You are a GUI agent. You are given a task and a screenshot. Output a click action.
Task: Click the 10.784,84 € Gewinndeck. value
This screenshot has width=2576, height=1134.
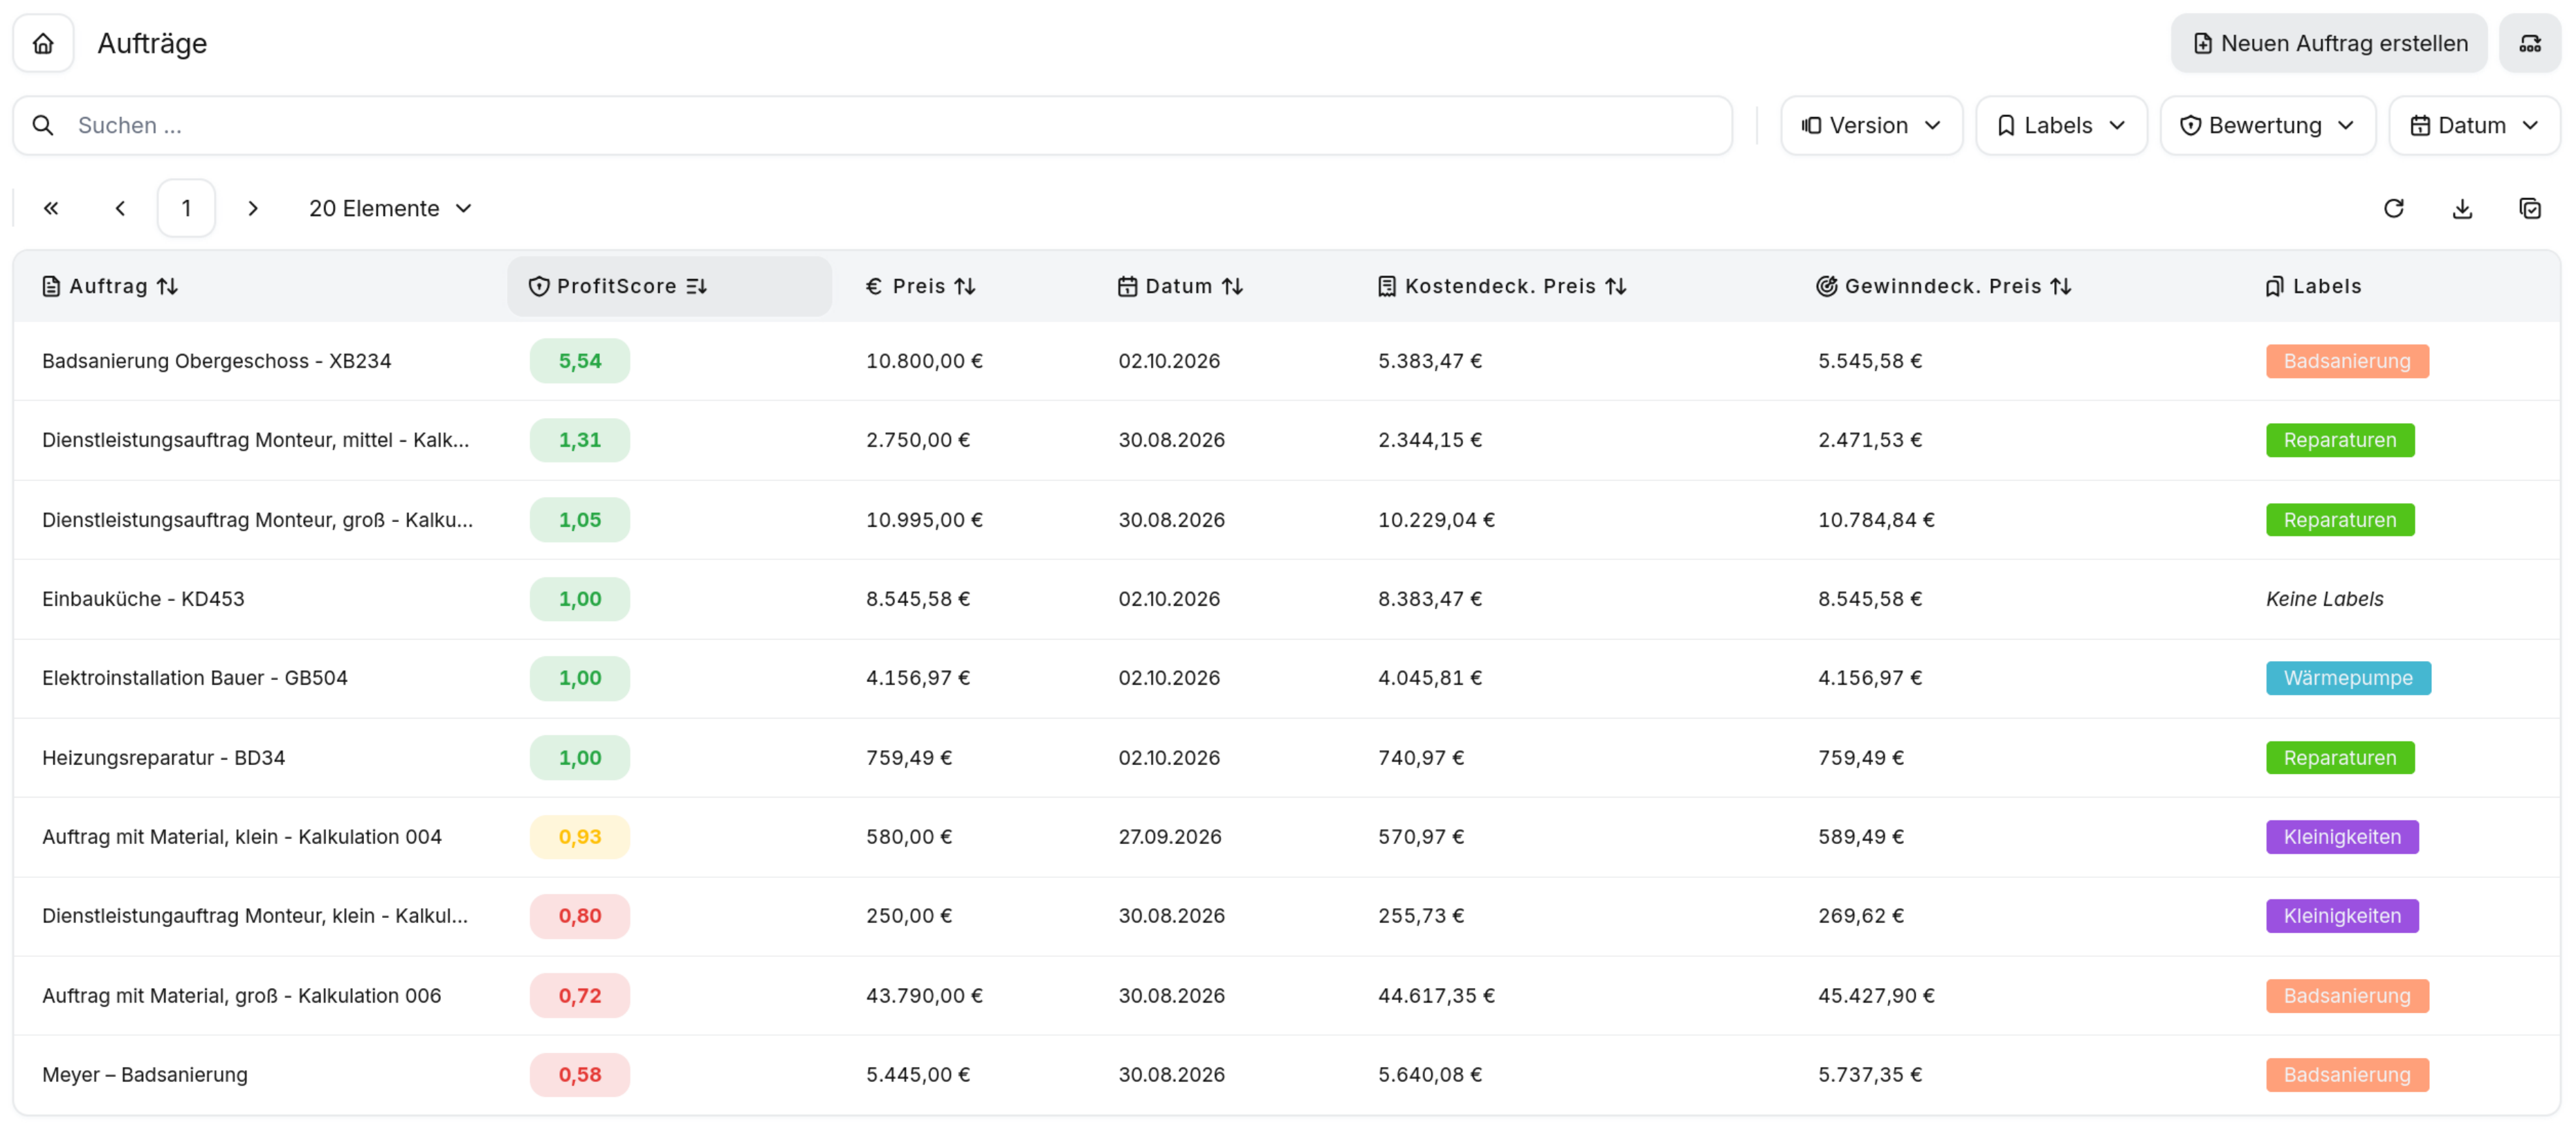(x=1876, y=520)
